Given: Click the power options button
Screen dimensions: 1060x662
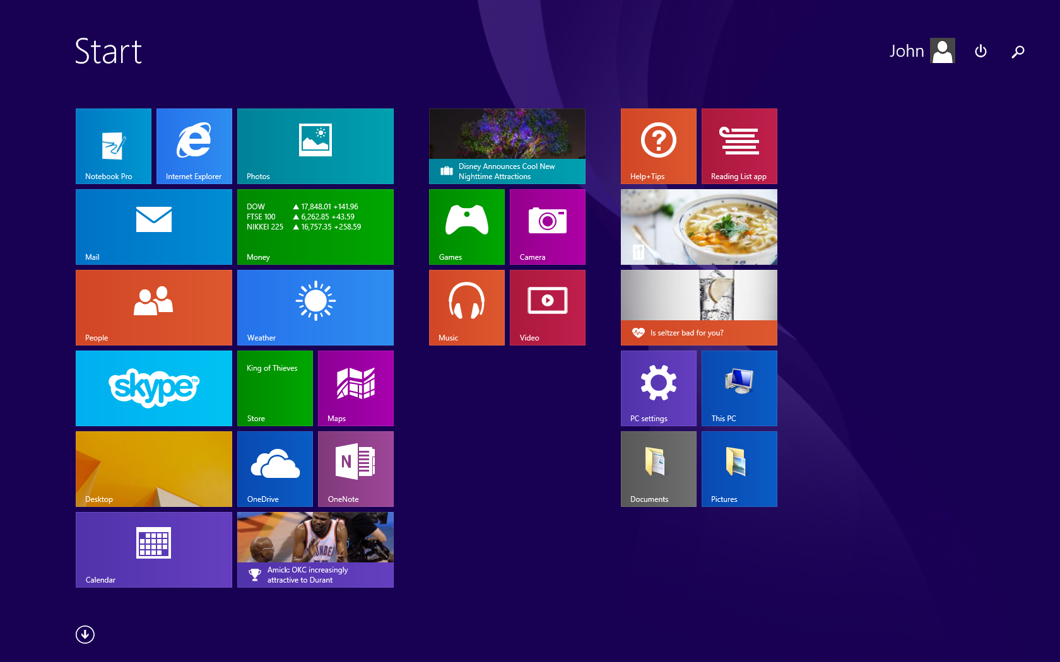Looking at the screenshot, I should point(980,51).
